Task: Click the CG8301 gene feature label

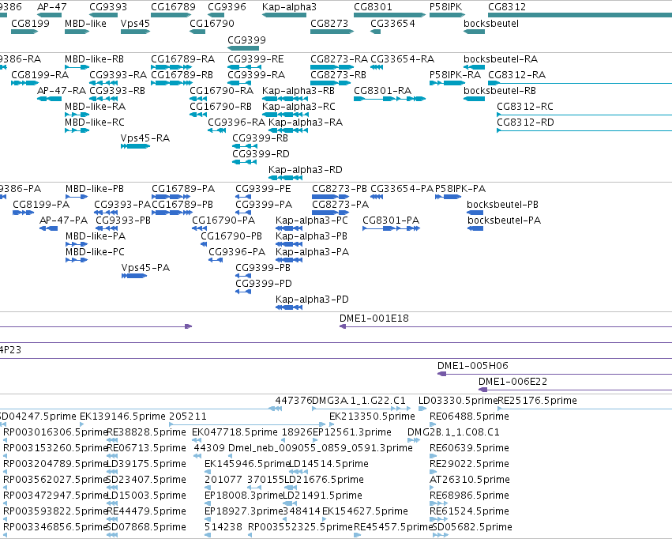Action: pyautogui.click(x=373, y=7)
